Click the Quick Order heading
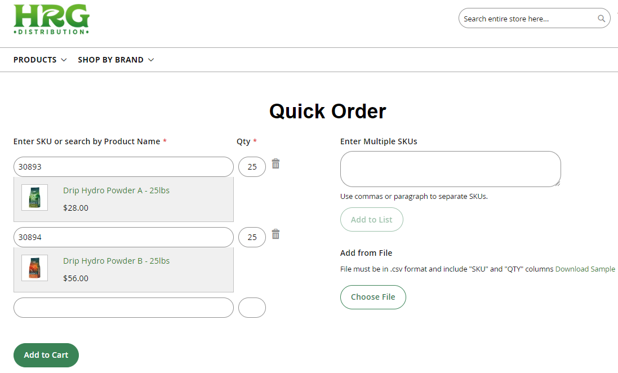Screen dimensions: 618x373 coord(327,111)
